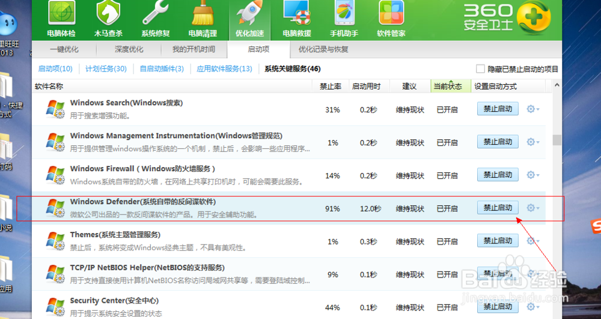Viewport: 601px width, 319px height.
Task: Click 禁止启动 for Windows Firewall
Action: click(x=498, y=175)
